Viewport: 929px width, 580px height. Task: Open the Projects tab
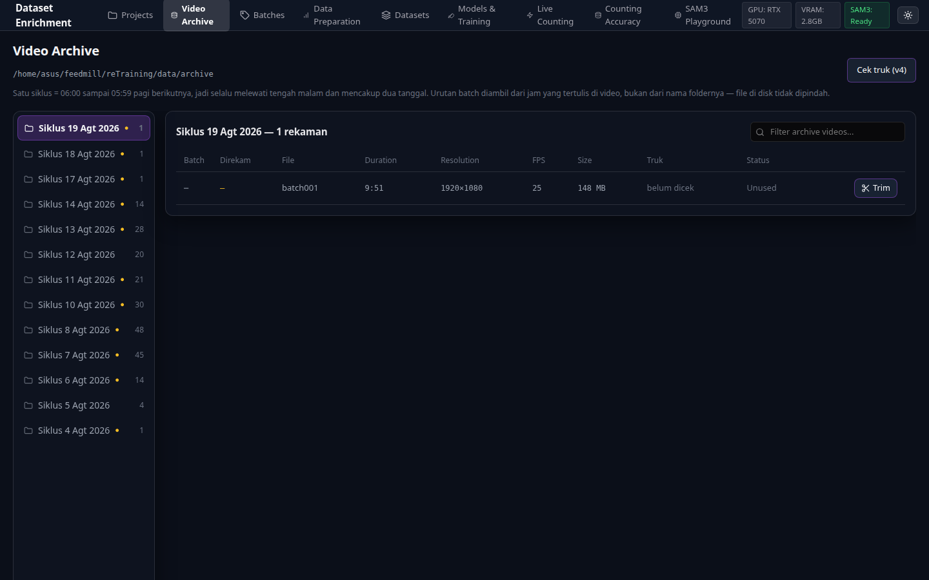(x=130, y=15)
